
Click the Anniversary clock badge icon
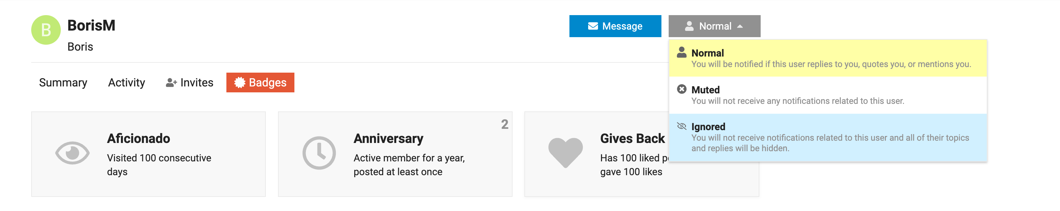pos(319,153)
